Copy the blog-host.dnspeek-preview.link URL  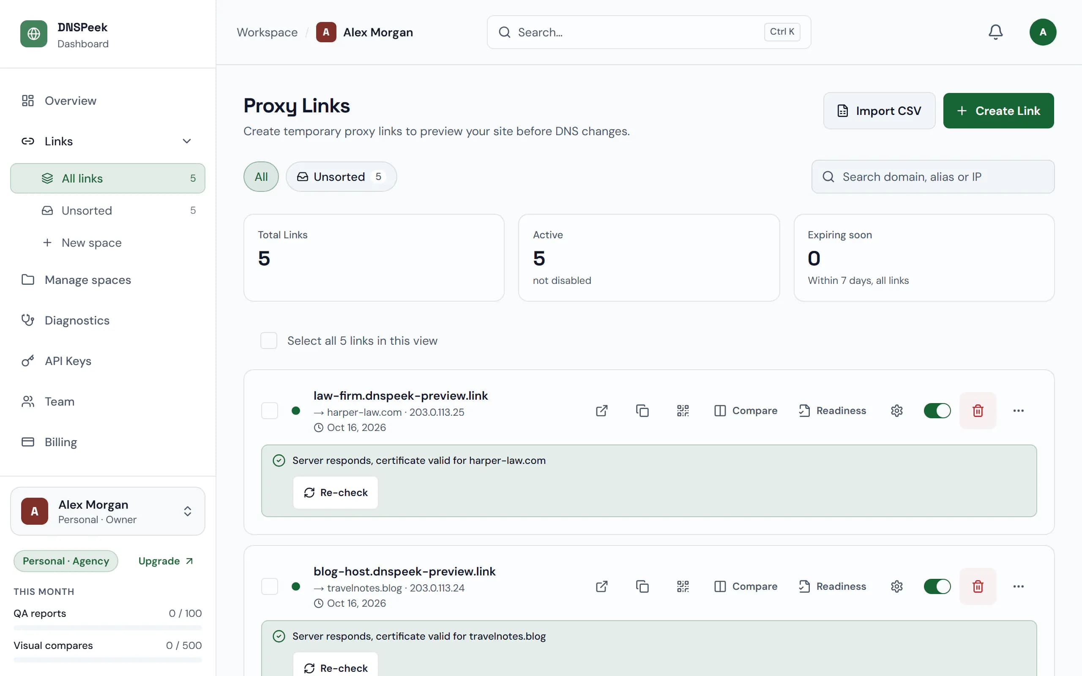click(x=642, y=586)
